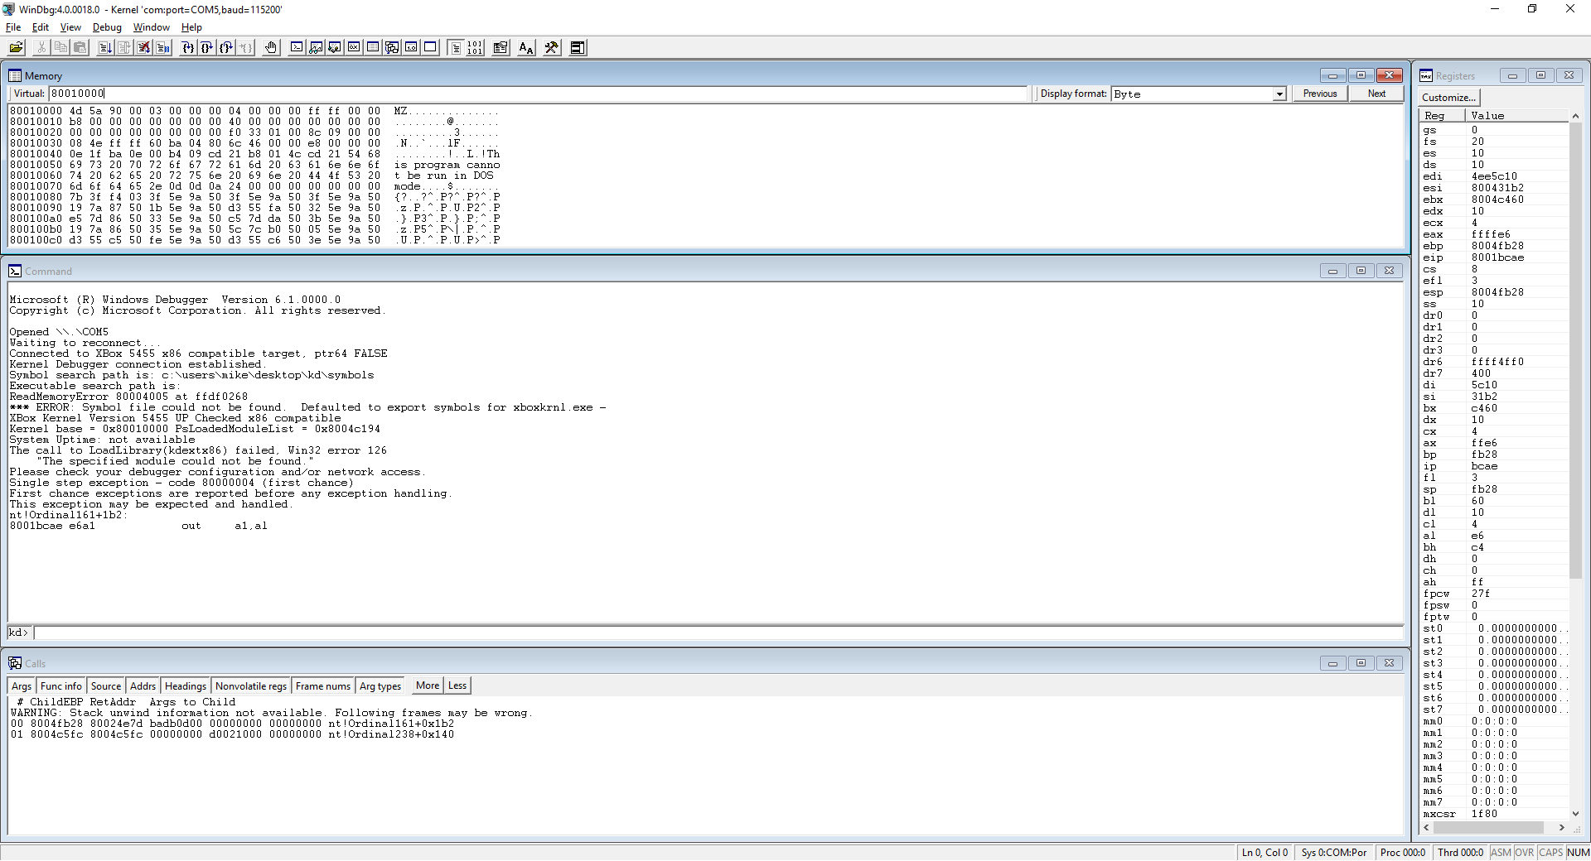Click the Paste toolbar icon
Viewport: 1591px width, 861px height.
click(x=80, y=47)
